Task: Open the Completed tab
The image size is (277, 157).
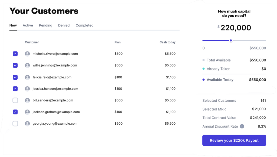Action: pos(84,25)
